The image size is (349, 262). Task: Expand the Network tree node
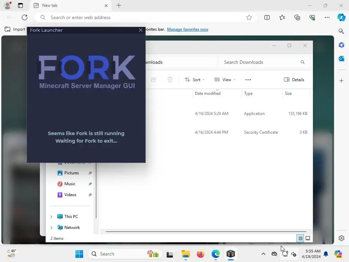tap(51, 228)
